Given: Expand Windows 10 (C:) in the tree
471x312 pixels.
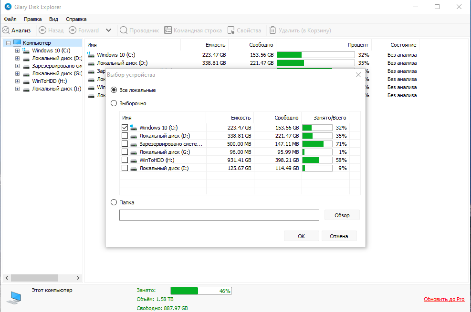Looking at the screenshot, I should [18, 50].
